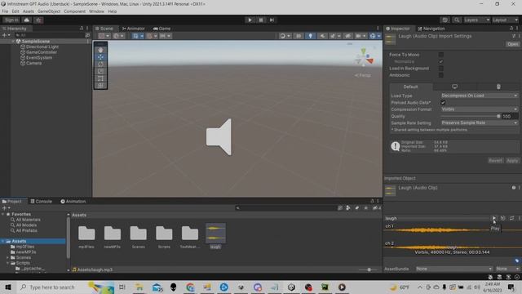Click the scene orientation gizmo
522x294 pixels.
365,58
